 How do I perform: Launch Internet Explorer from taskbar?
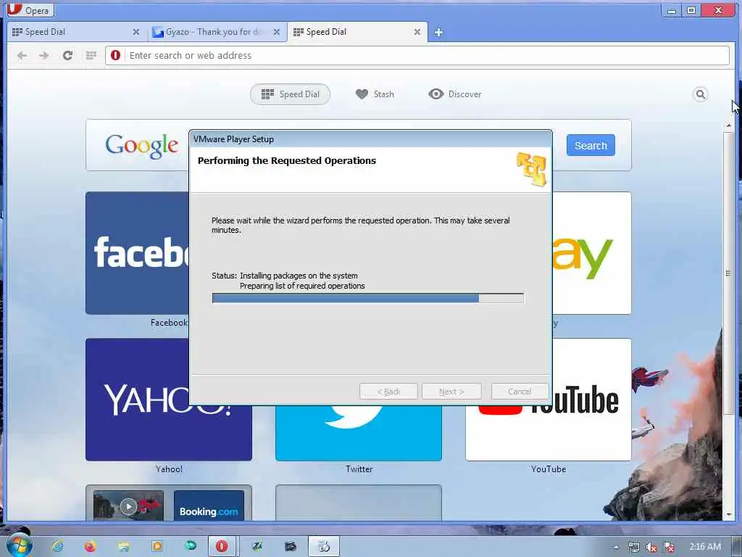point(58,547)
